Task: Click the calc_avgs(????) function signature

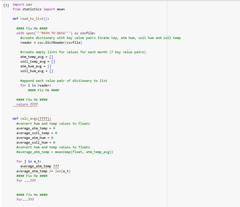Action: [x=32, y=119]
